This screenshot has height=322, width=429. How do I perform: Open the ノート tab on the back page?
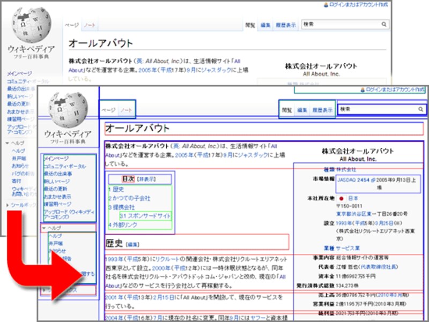pyautogui.click(x=90, y=25)
